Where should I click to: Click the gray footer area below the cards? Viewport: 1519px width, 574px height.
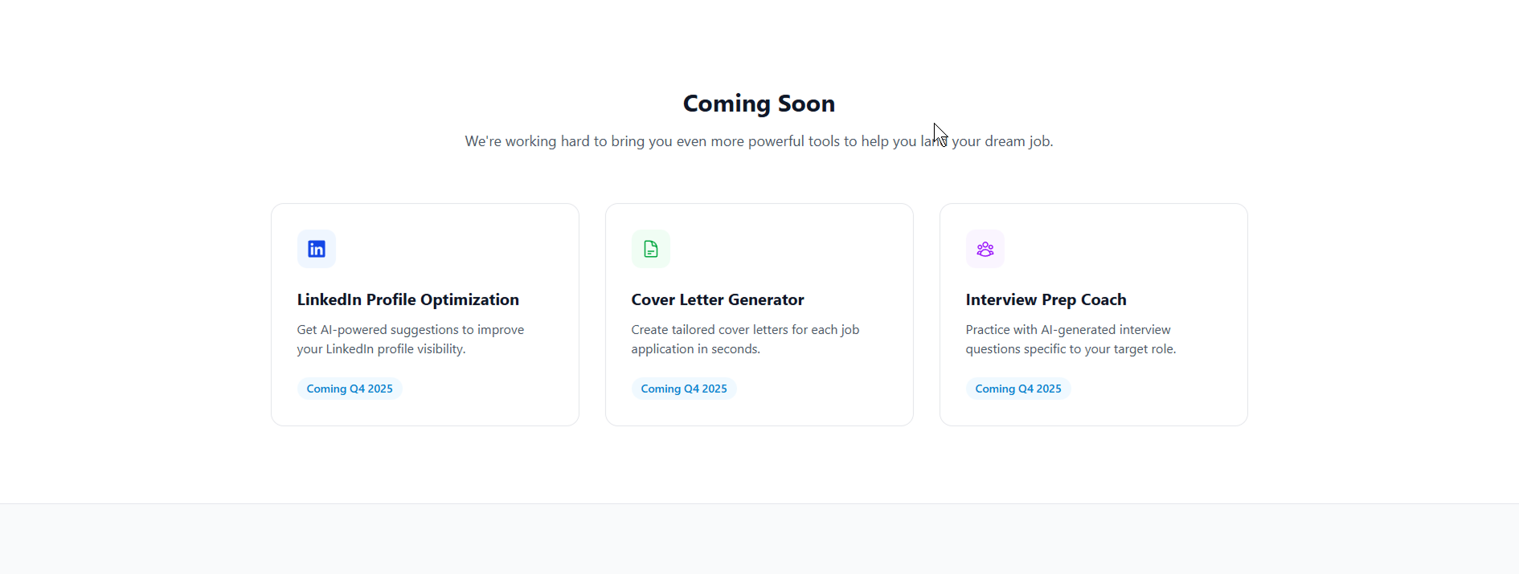click(x=759, y=539)
